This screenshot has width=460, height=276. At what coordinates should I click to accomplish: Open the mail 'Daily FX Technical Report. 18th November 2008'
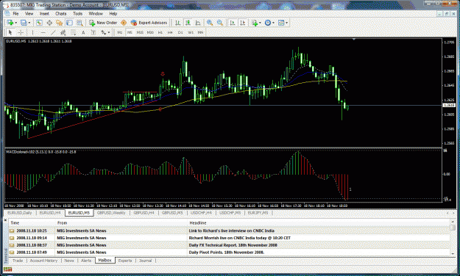click(233, 245)
